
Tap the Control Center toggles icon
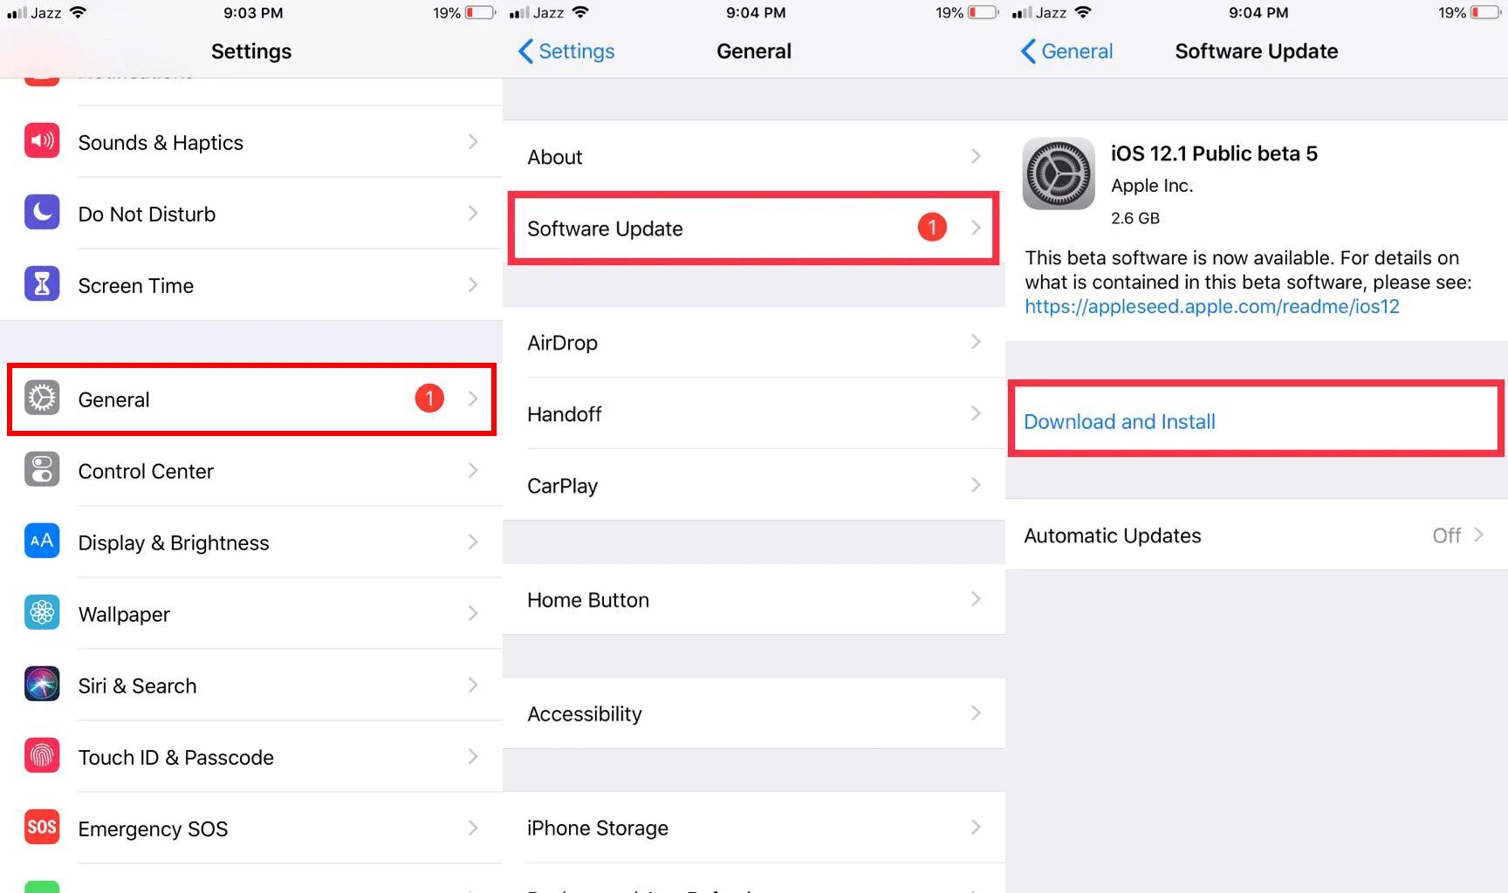[42, 469]
